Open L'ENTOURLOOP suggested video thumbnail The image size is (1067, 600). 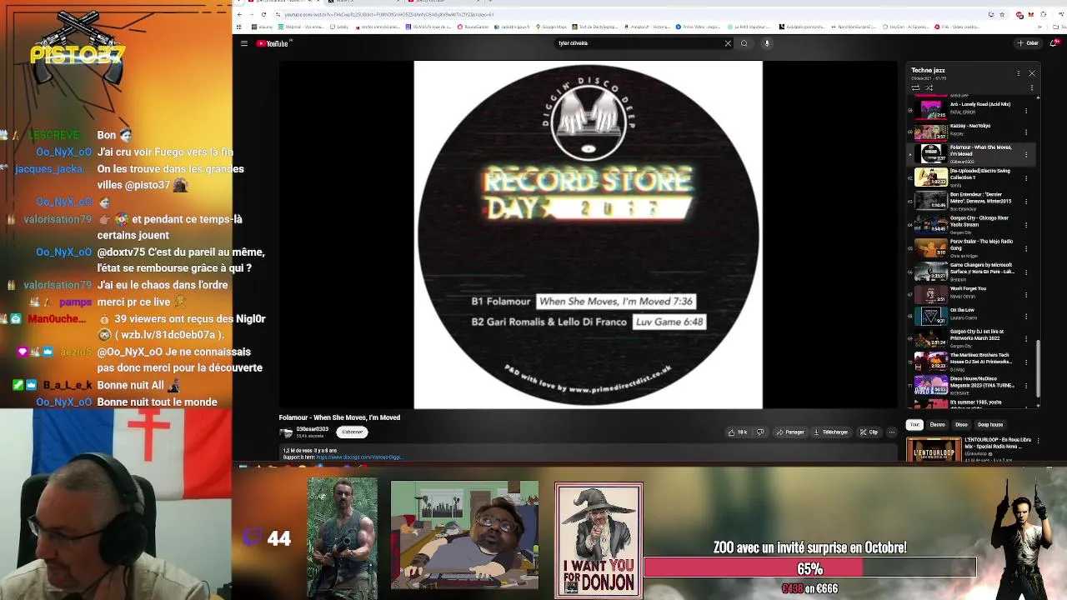(934, 447)
